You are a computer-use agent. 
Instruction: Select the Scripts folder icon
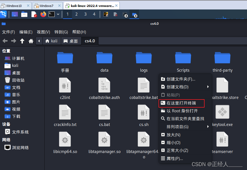coord(183,58)
